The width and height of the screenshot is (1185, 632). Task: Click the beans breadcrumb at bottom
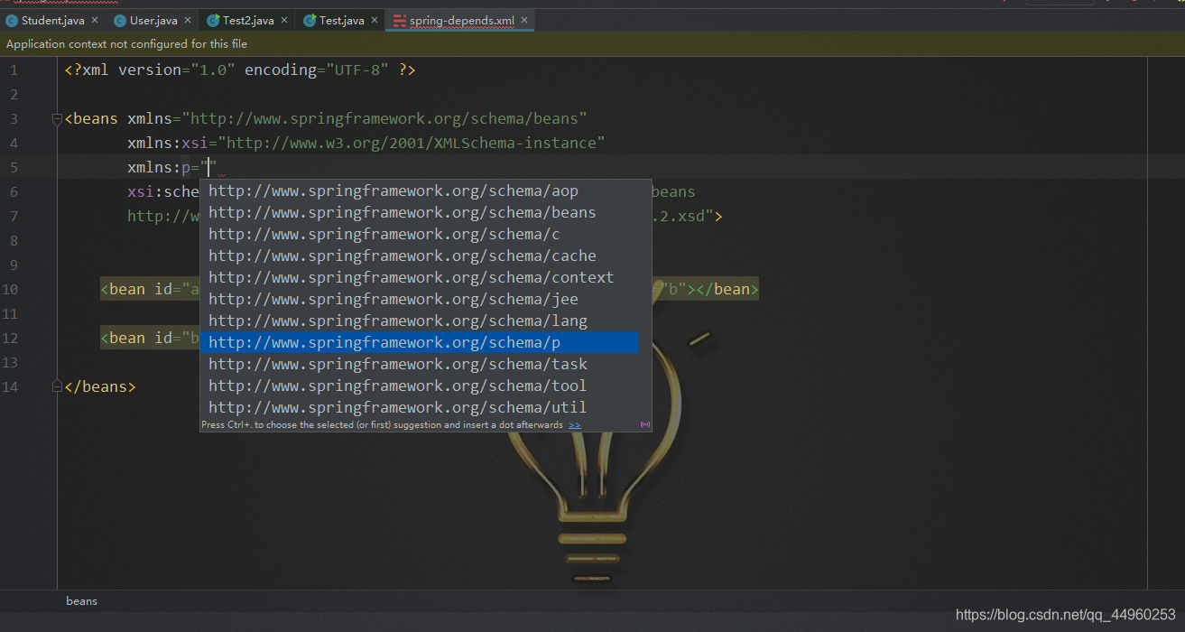click(81, 601)
